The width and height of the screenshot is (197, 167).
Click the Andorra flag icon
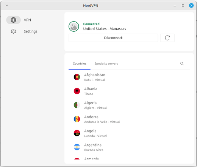click(77, 119)
